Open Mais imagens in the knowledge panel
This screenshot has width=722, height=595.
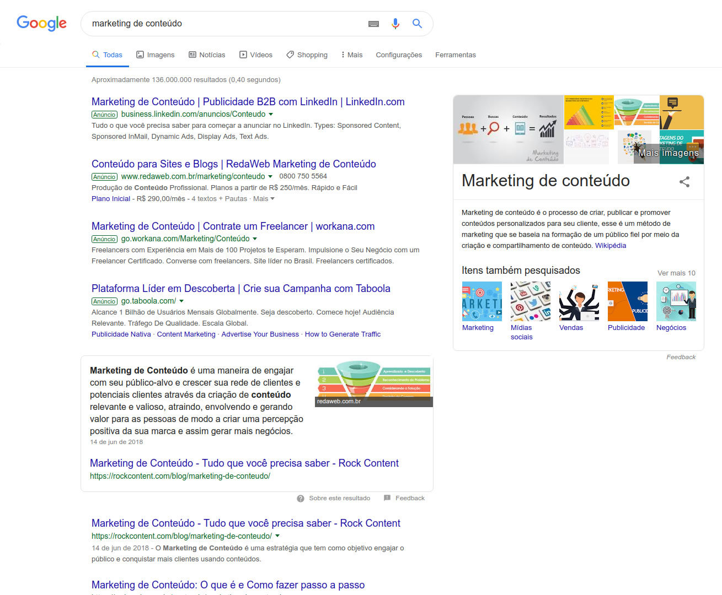pos(668,153)
